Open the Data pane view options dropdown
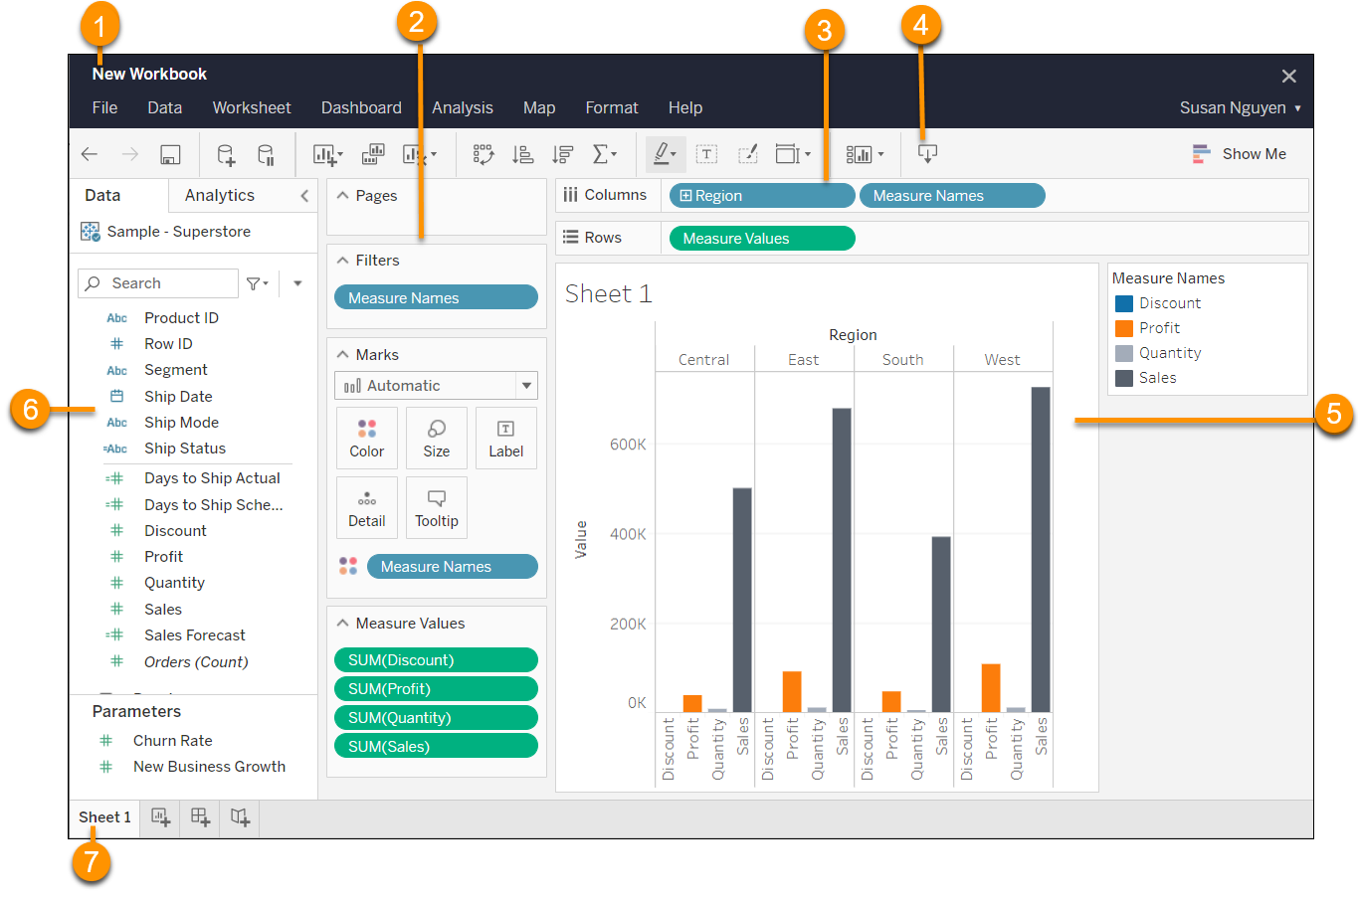This screenshot has height=902, width=1358. click(x=297, y=283)
